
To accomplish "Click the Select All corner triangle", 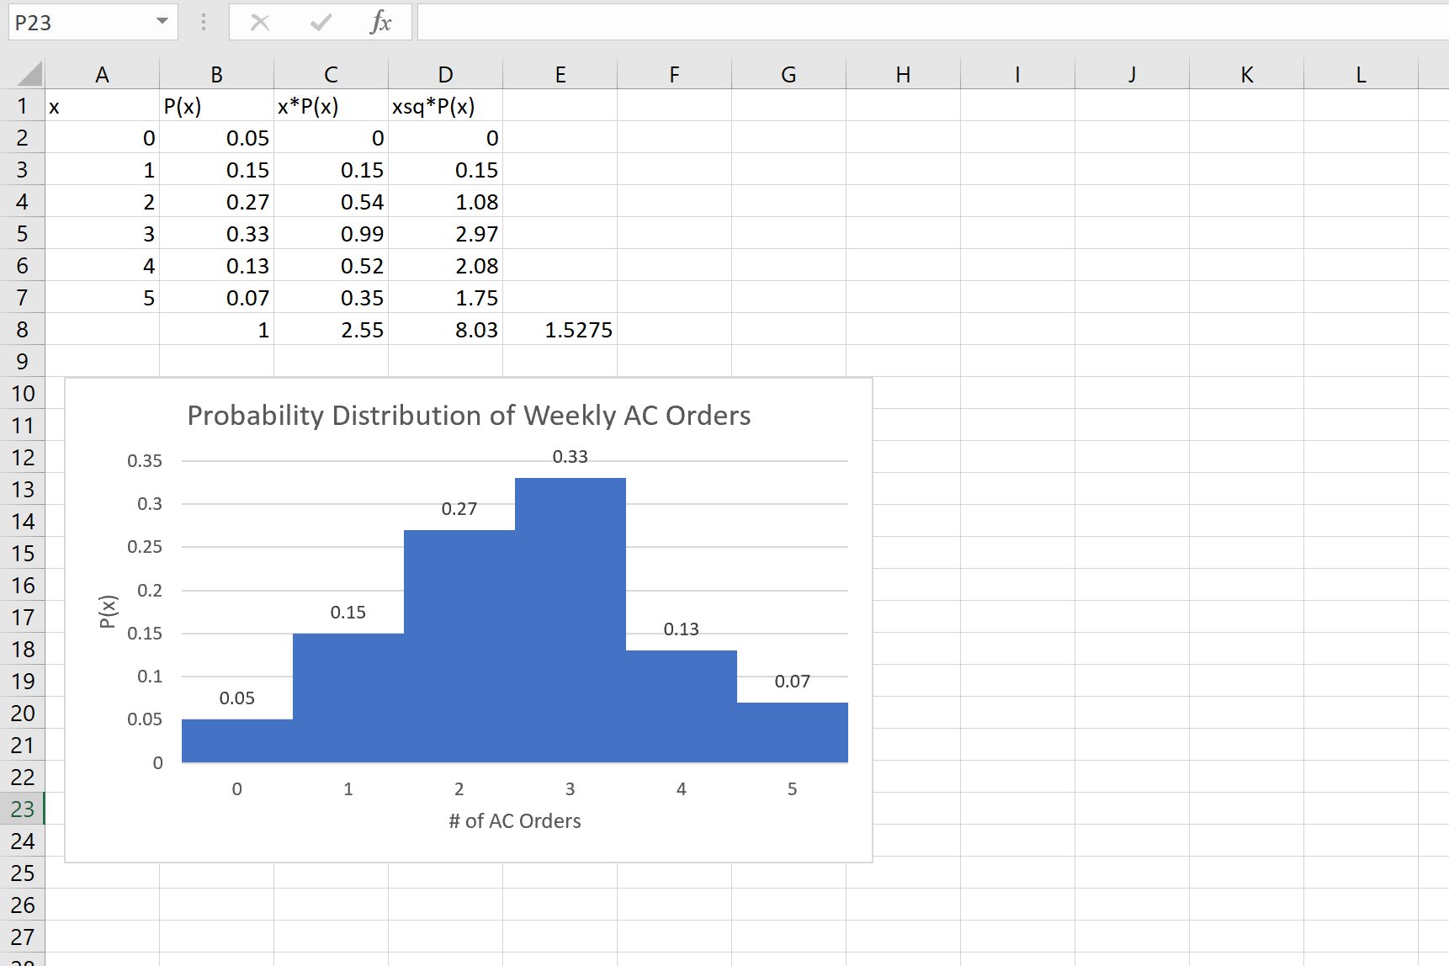I will [x=29, y=74].
